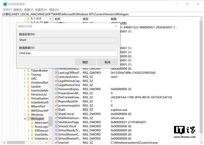This screenshot has width=204, height=145.
Task: Open the 查看(V) menu
Action: click(x=29, y=10)
